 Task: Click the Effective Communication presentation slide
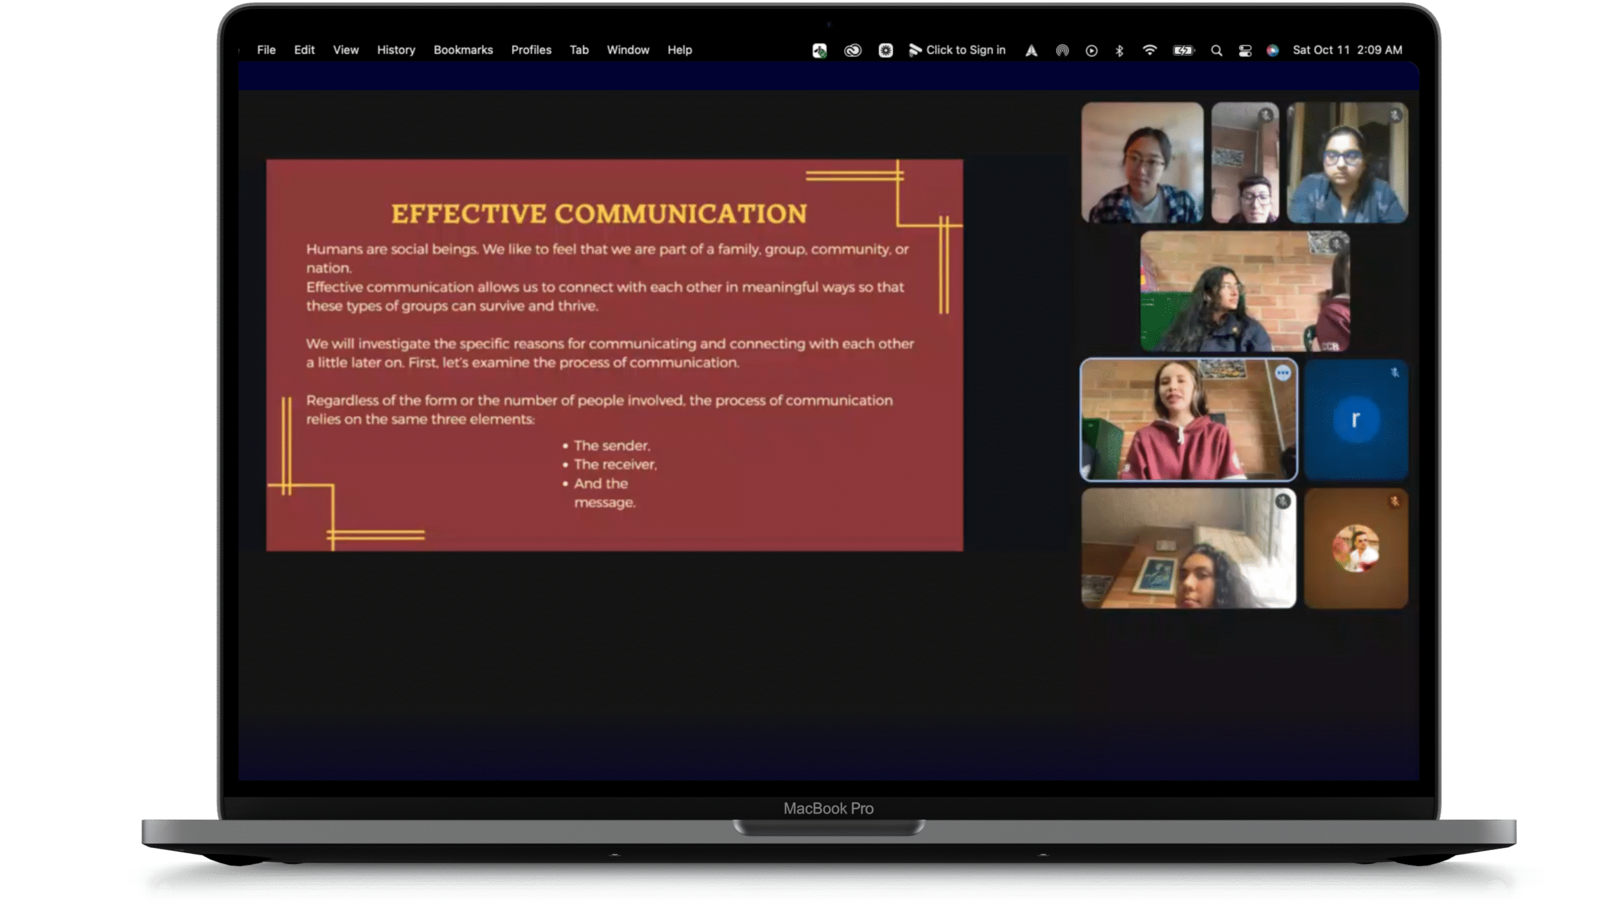click(614, 355)
